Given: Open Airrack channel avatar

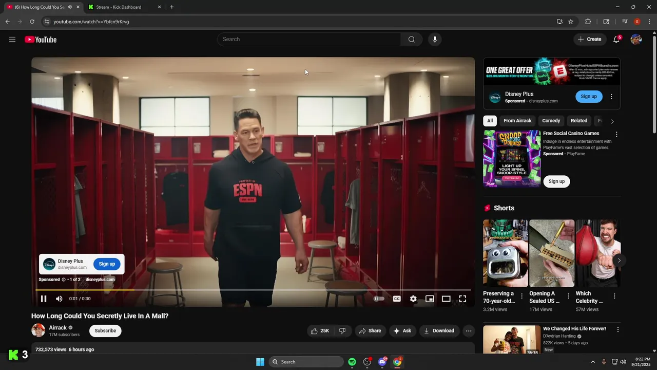Looking at the screenshot, I should (x=38, y=330).
